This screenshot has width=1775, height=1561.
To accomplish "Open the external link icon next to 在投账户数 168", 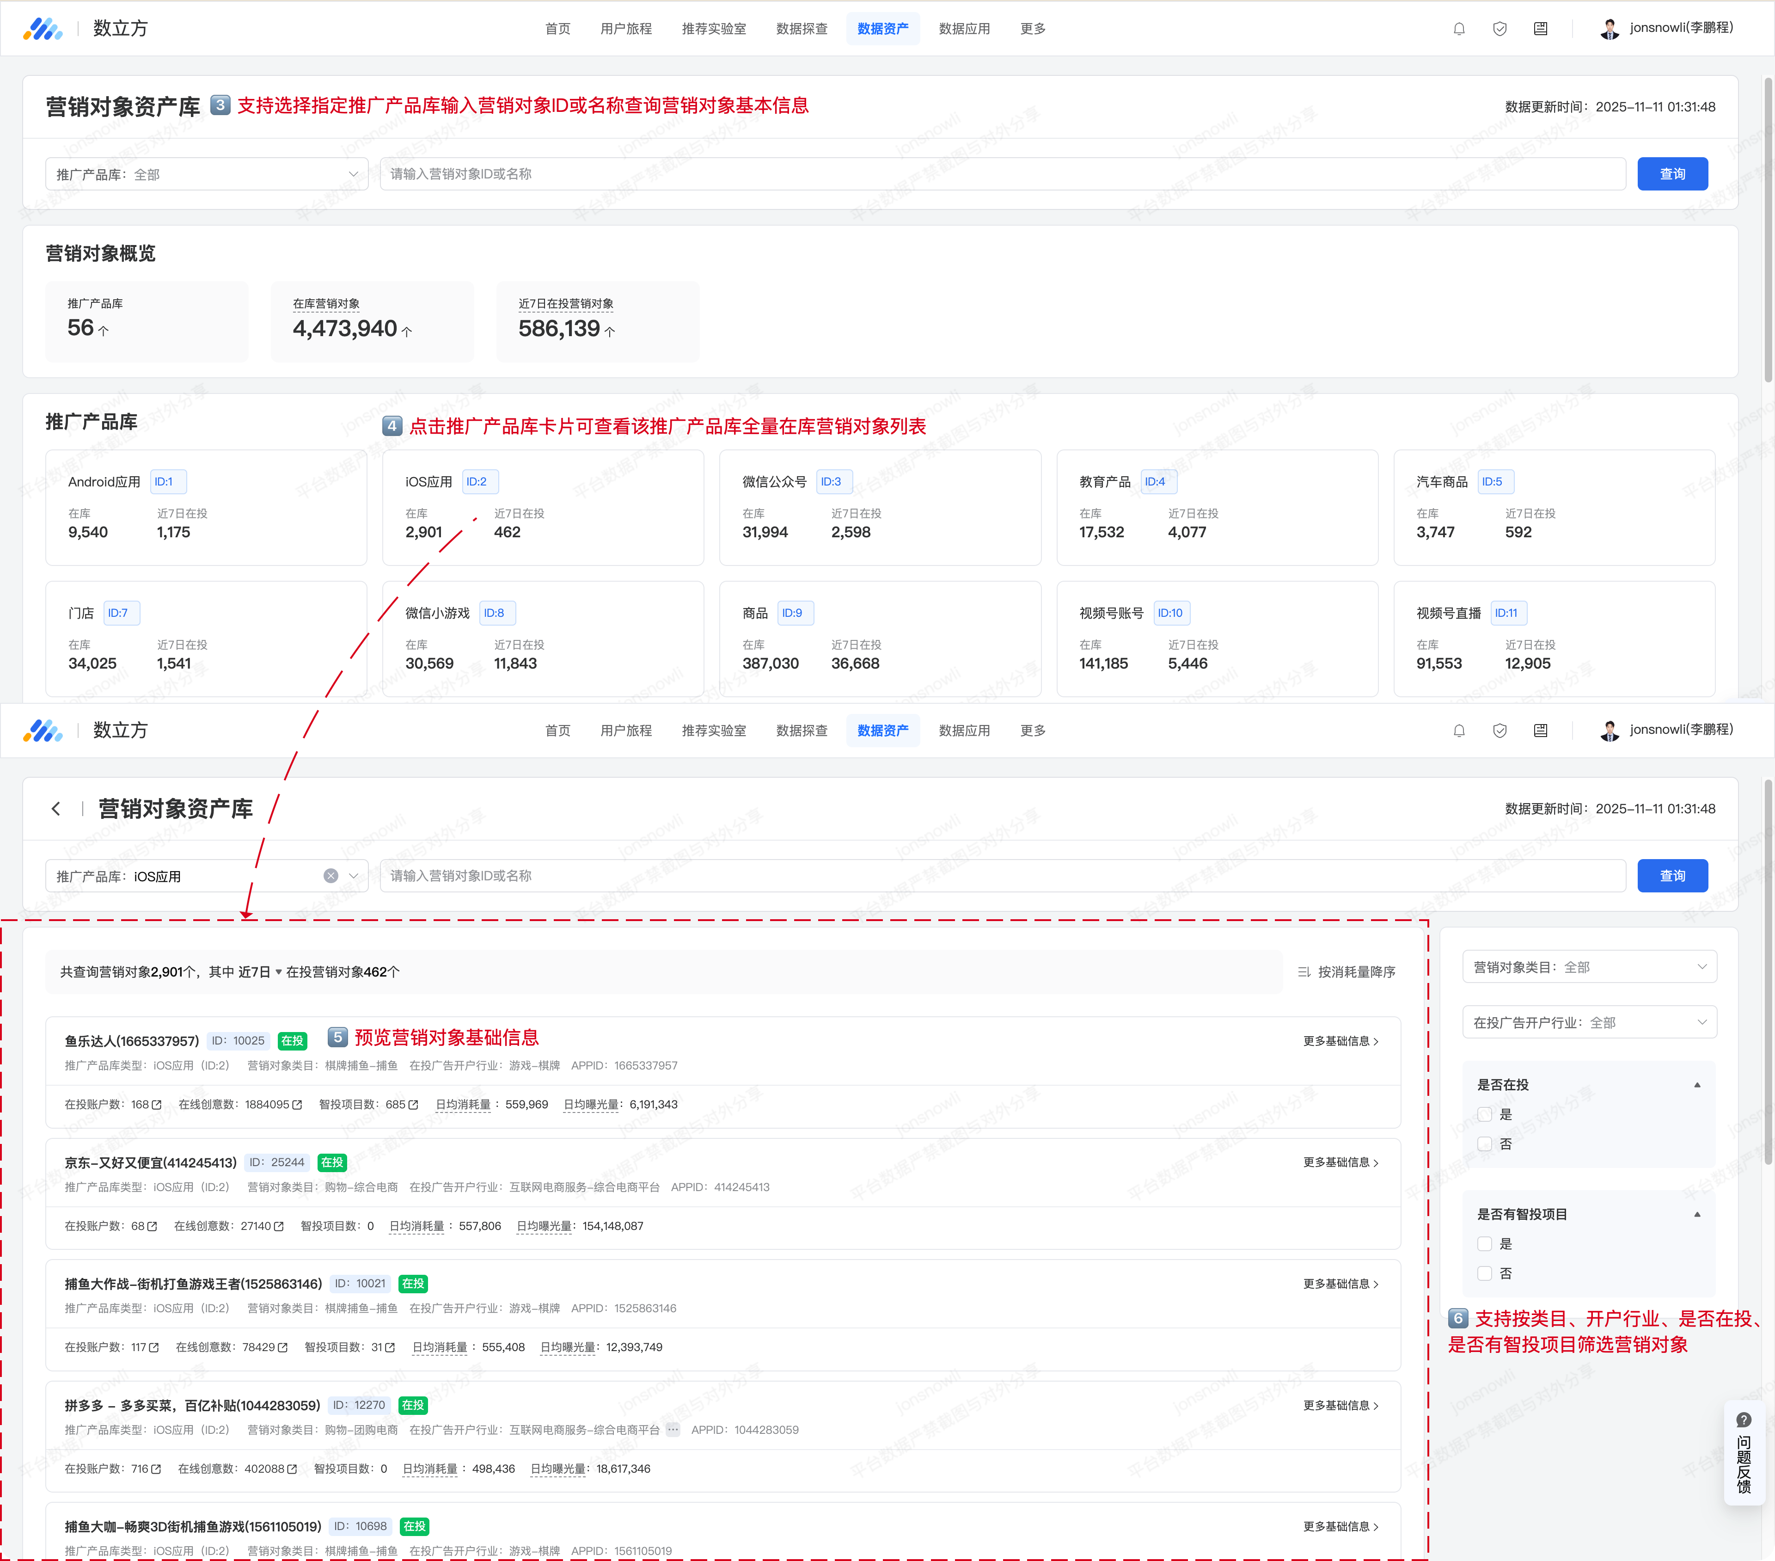I will 157,1105.
